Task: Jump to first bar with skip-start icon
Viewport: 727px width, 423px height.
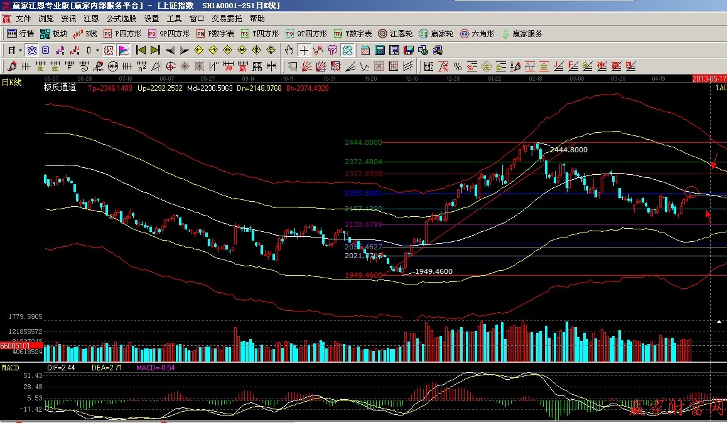Action: click(141, 50)
